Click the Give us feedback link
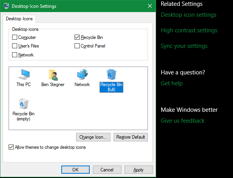 [183, 121]
